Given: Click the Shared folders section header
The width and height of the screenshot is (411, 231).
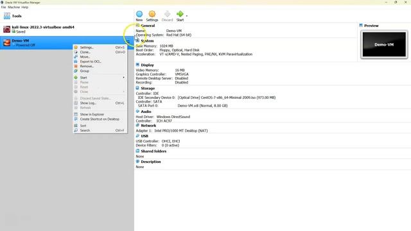Looking at the screenshot, I should (x=153, y=151).
